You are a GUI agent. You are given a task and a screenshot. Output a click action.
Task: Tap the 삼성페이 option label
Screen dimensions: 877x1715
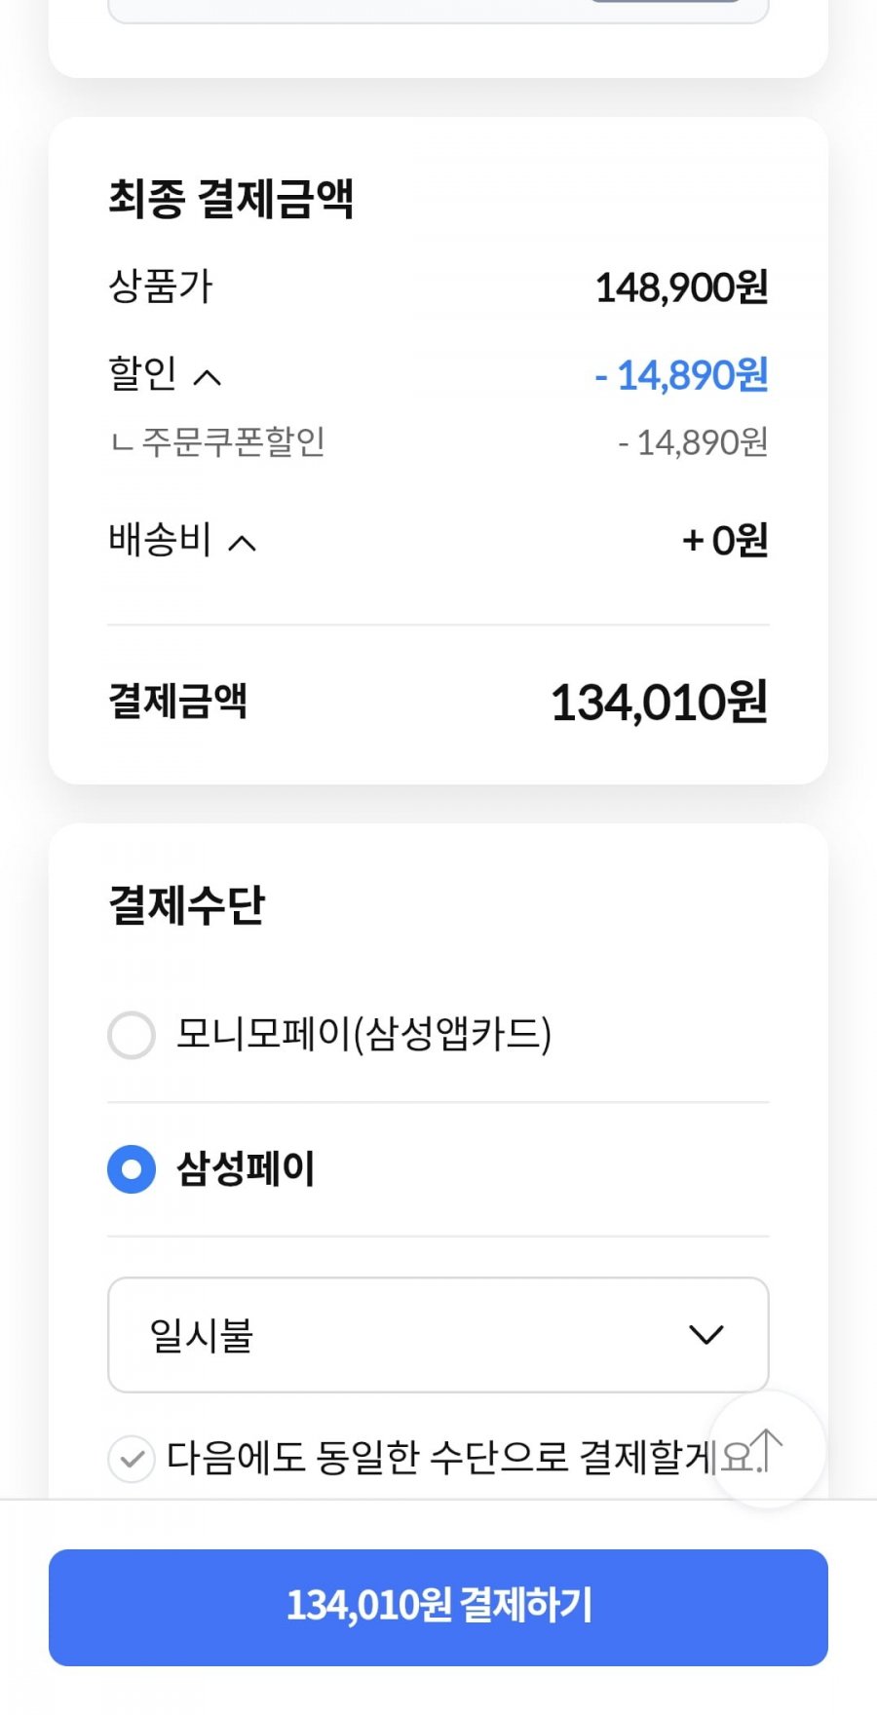[246, 1169]
